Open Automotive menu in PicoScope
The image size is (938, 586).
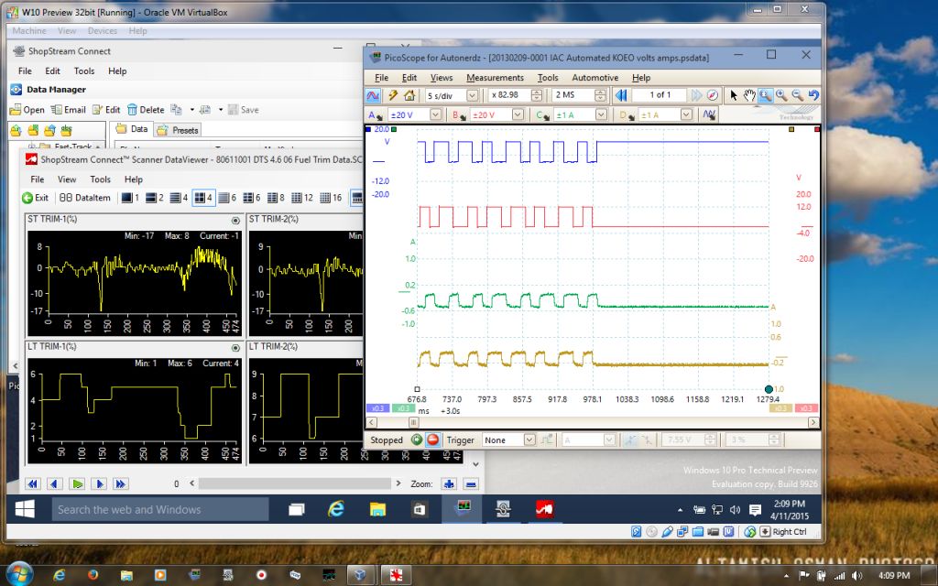pos(594,77)
